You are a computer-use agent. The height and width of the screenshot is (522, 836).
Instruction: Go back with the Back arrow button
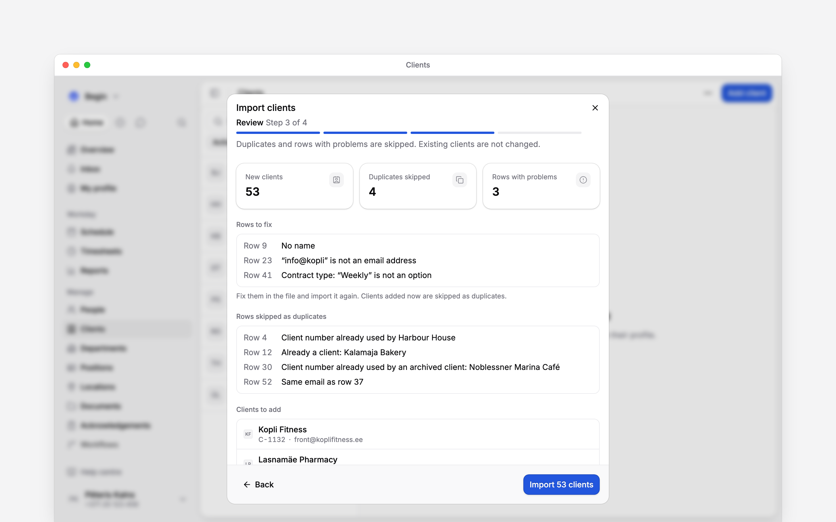[258, 484]
